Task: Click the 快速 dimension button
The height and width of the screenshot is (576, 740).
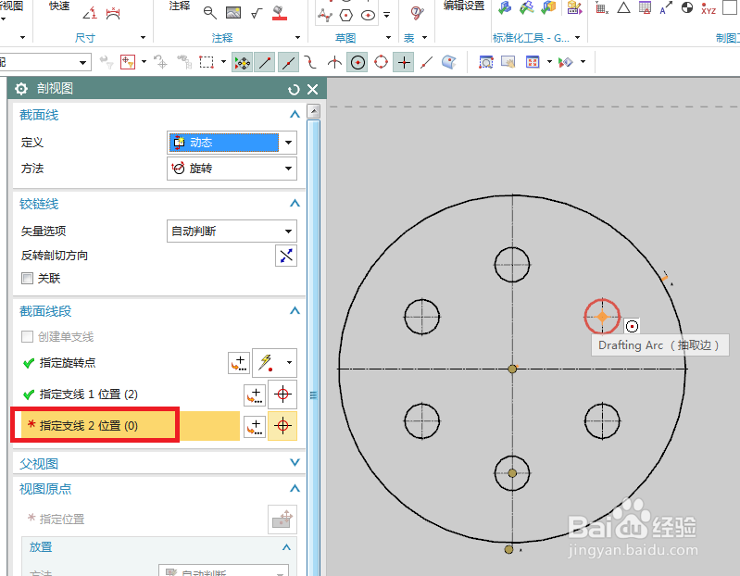Action: coord(59,6)
